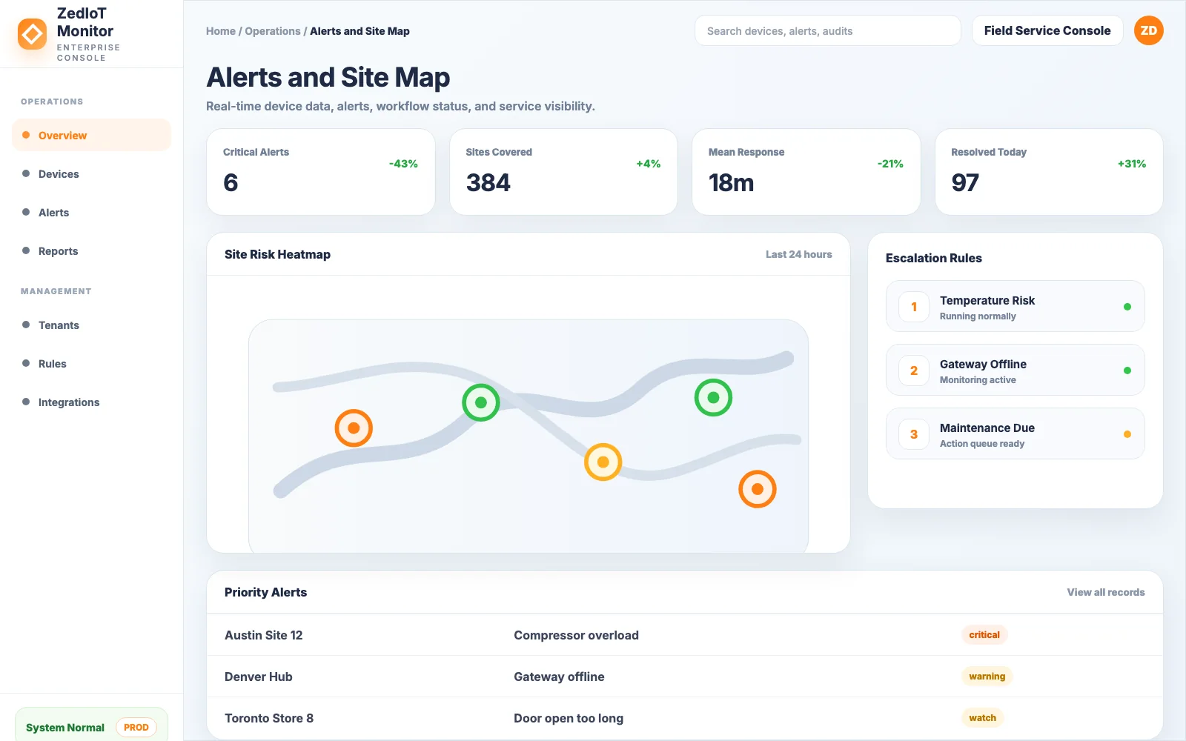Select the green map marker nearest the Last 24 hours label
The width and height of the screenshot is (1186, 741).
coord(713,397)
